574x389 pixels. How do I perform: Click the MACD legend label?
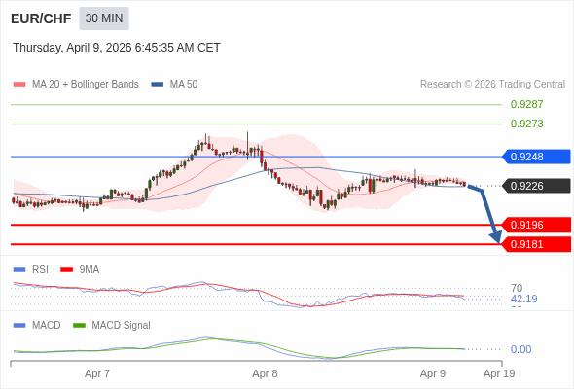click(47, 326)
